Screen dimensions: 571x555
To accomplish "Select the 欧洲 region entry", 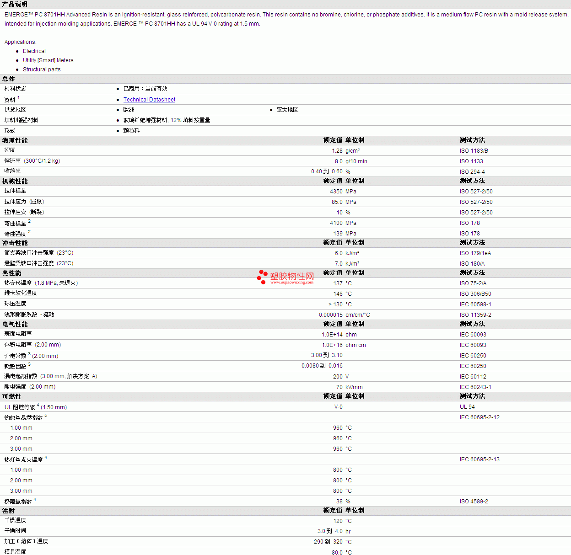I will (129, 110).
